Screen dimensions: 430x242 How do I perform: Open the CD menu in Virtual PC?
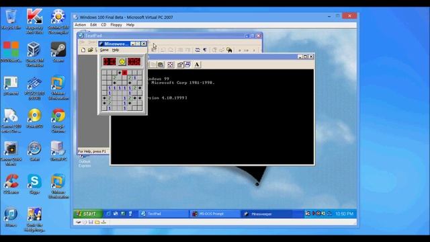(x=103, y=25)
